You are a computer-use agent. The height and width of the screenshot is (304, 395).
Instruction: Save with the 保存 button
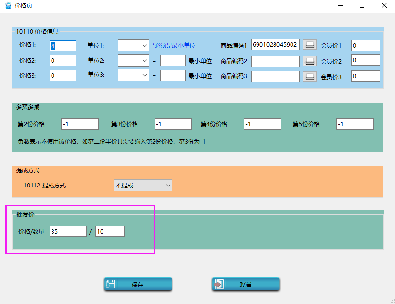click(x=138, y=285)
